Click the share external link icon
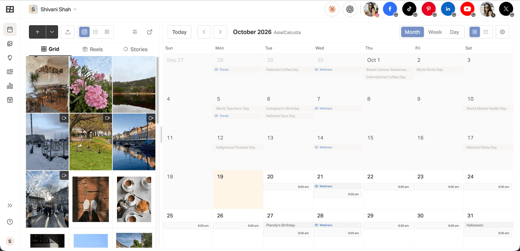Image resolution: width=520 pixels, height=251 pixels. pos(150,32)
